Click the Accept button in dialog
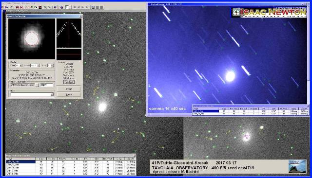Screen dimensions: 312x178 click(x=69, y=89)
